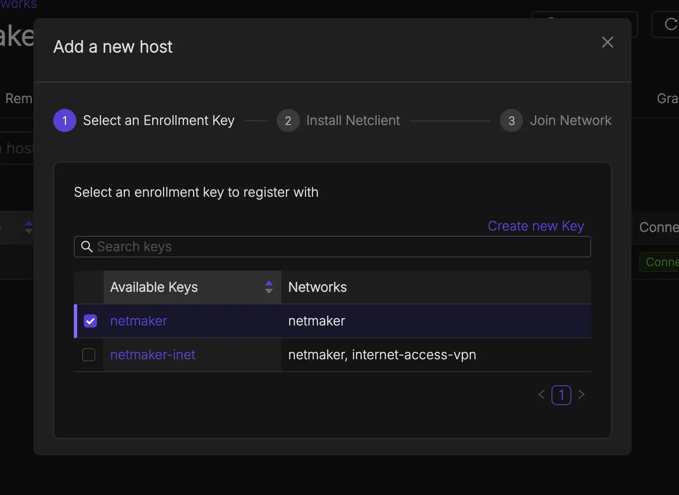The image size is (679, 495).
Task: Uncheck the netmaker enrollment key checkbox
Action: tap(90, 321)
